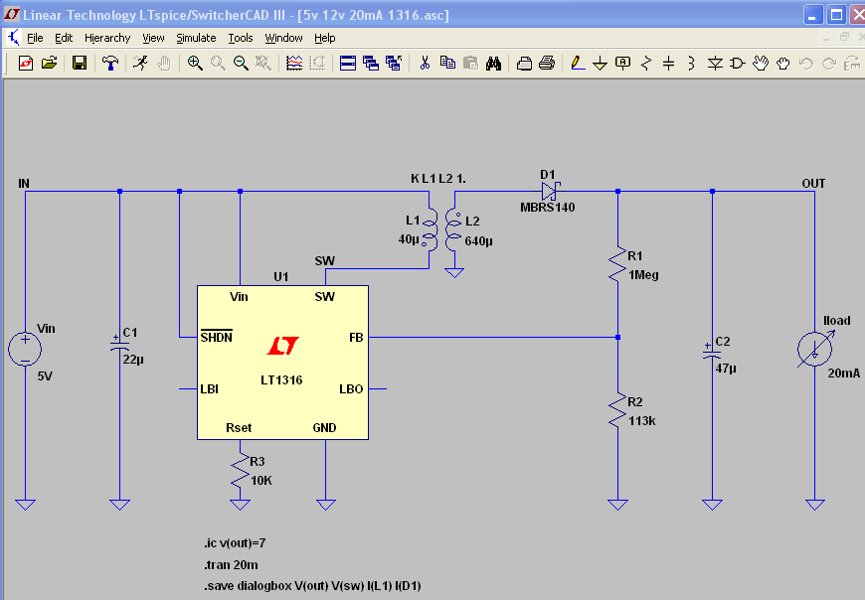
Task: Open the Help menu
Action: [325, 38]
